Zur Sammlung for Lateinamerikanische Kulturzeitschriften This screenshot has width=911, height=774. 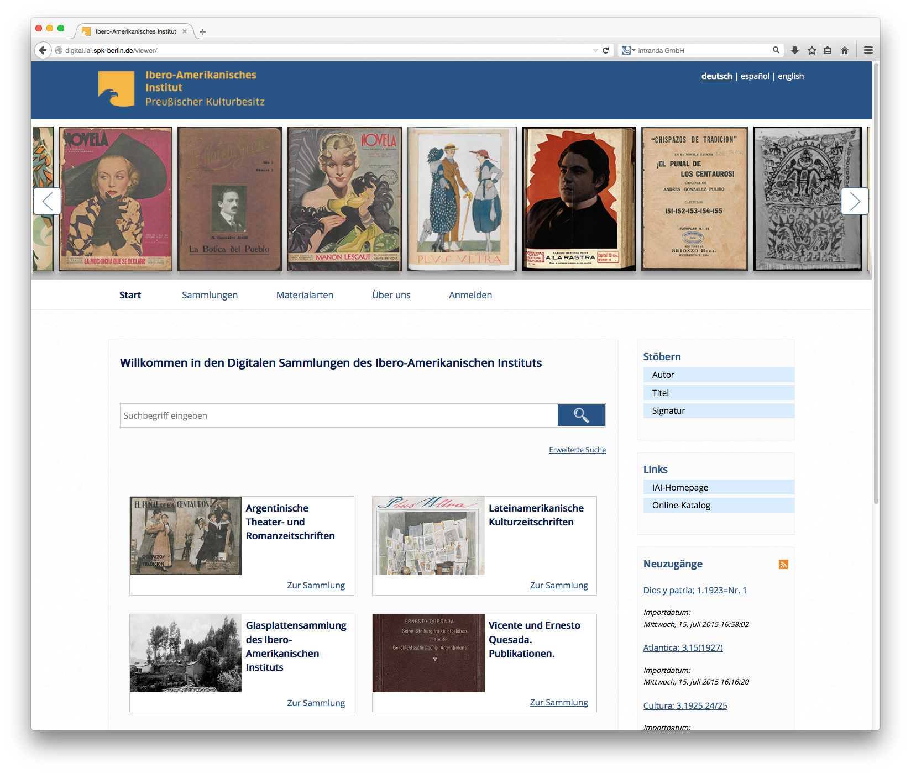click(559, 585)
